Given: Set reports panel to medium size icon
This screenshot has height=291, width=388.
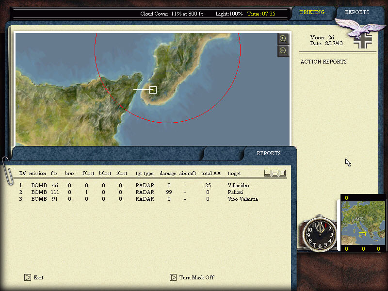Looking at the screenshot, I should tap(275, 173).
